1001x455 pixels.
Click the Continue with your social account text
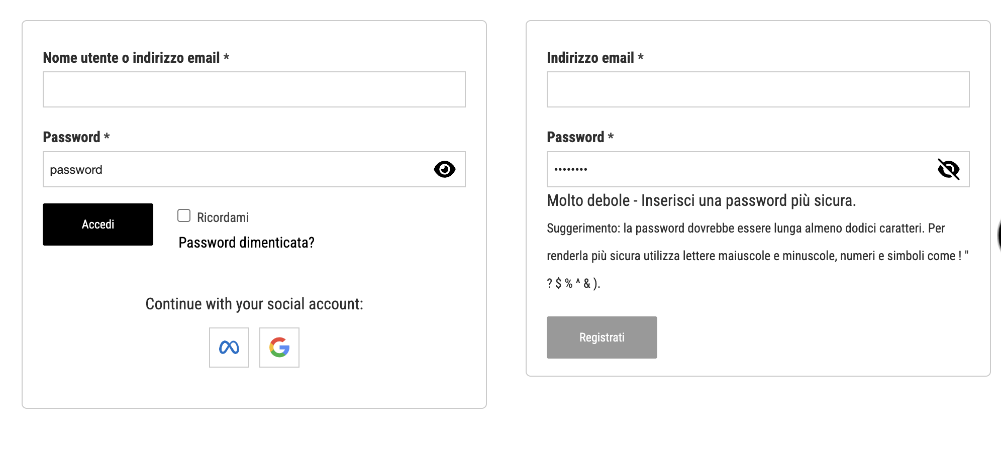click(254, 304)
